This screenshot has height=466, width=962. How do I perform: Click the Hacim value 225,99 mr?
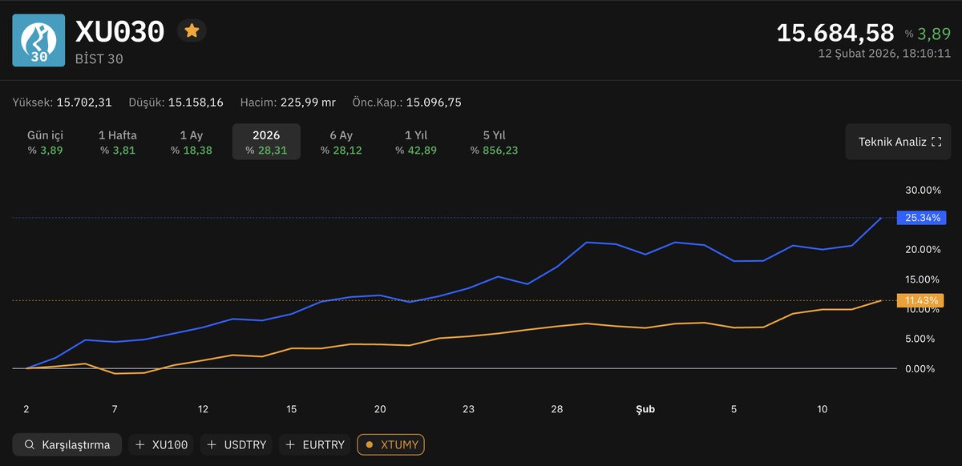306,102
